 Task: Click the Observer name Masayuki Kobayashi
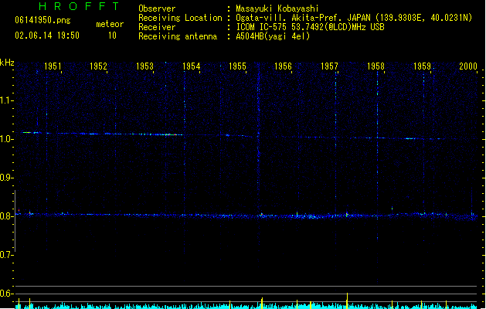coord(277,8)
